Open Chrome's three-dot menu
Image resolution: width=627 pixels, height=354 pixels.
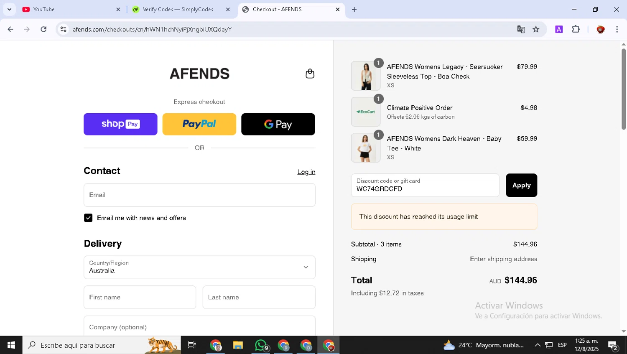coord(617,29)
